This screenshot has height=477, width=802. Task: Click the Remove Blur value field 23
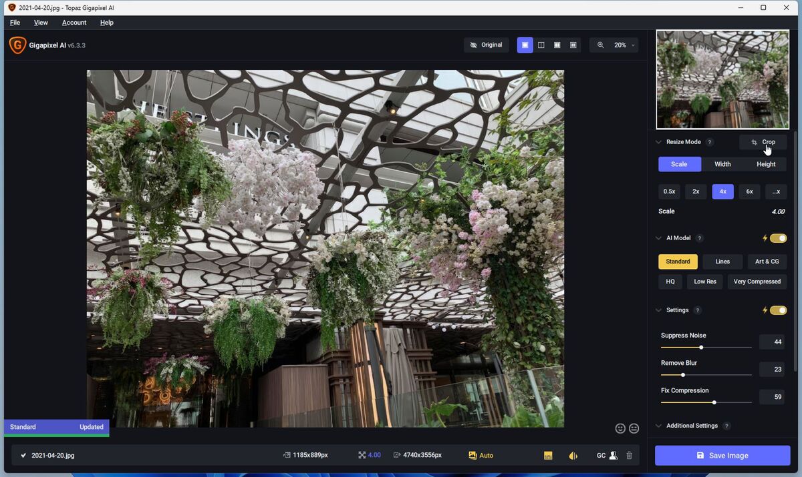click(772, 370)
